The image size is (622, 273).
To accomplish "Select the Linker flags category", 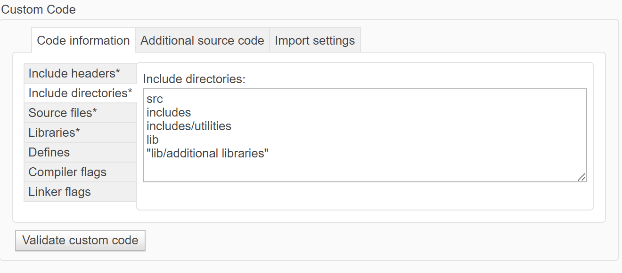I will pyautogui.click(x=59, y=192).
